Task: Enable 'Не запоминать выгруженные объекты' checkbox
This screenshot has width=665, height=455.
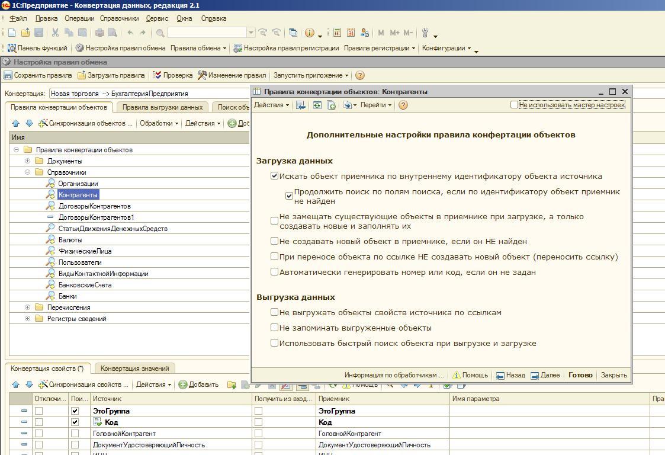Action: coord(274,328)
